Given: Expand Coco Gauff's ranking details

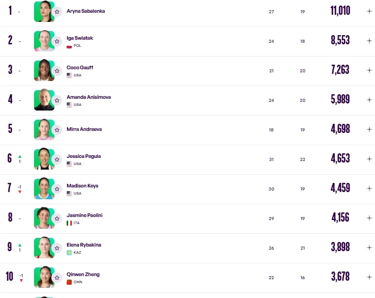Looking at the screenshot, I should coord(369,71).
